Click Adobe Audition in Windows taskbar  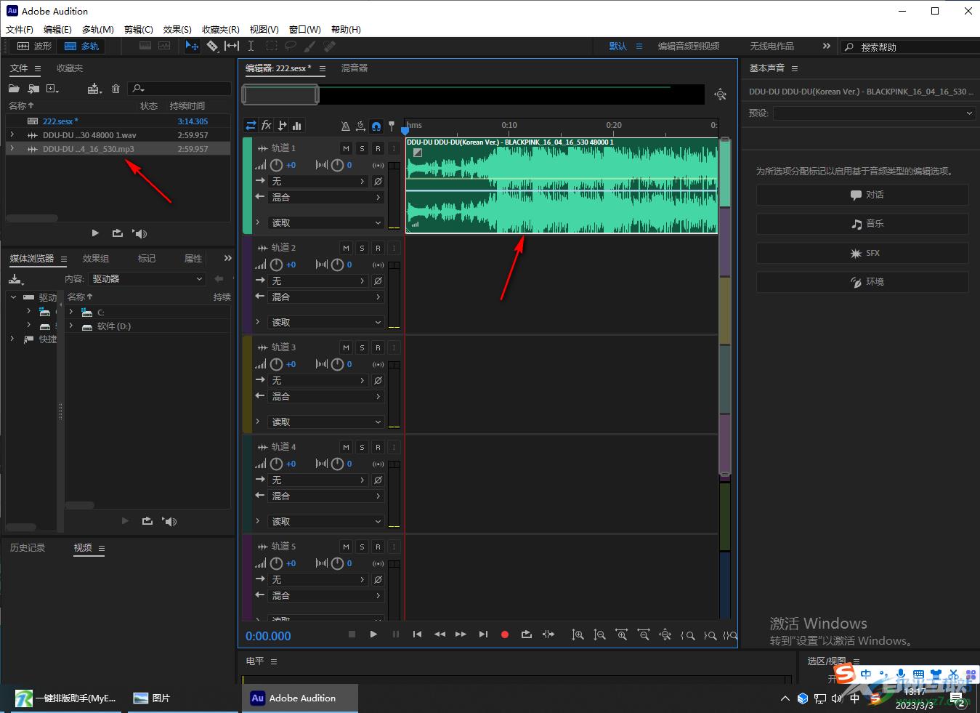point(300,698)
